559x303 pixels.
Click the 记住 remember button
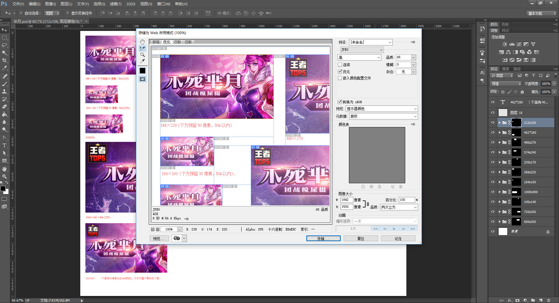click(398, 238)
